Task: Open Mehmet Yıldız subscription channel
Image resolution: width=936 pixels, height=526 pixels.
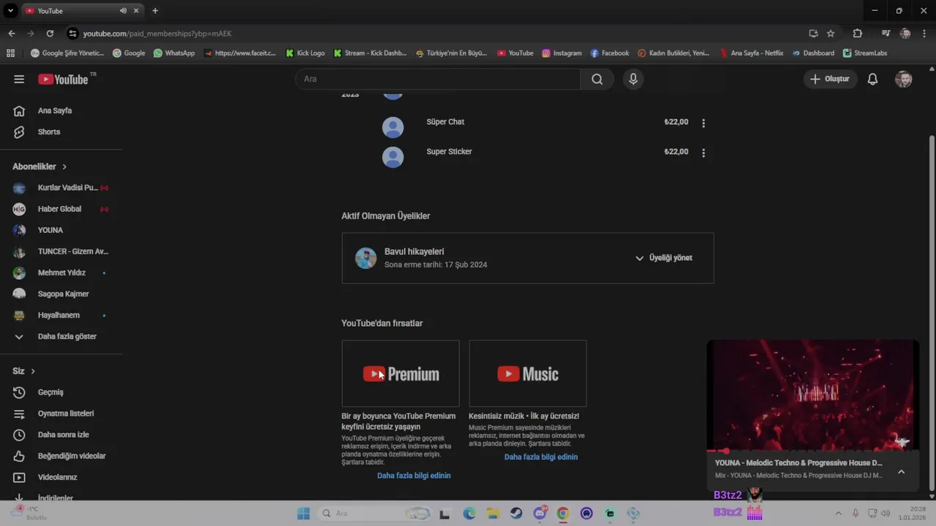Action: [x=61, y=272]
